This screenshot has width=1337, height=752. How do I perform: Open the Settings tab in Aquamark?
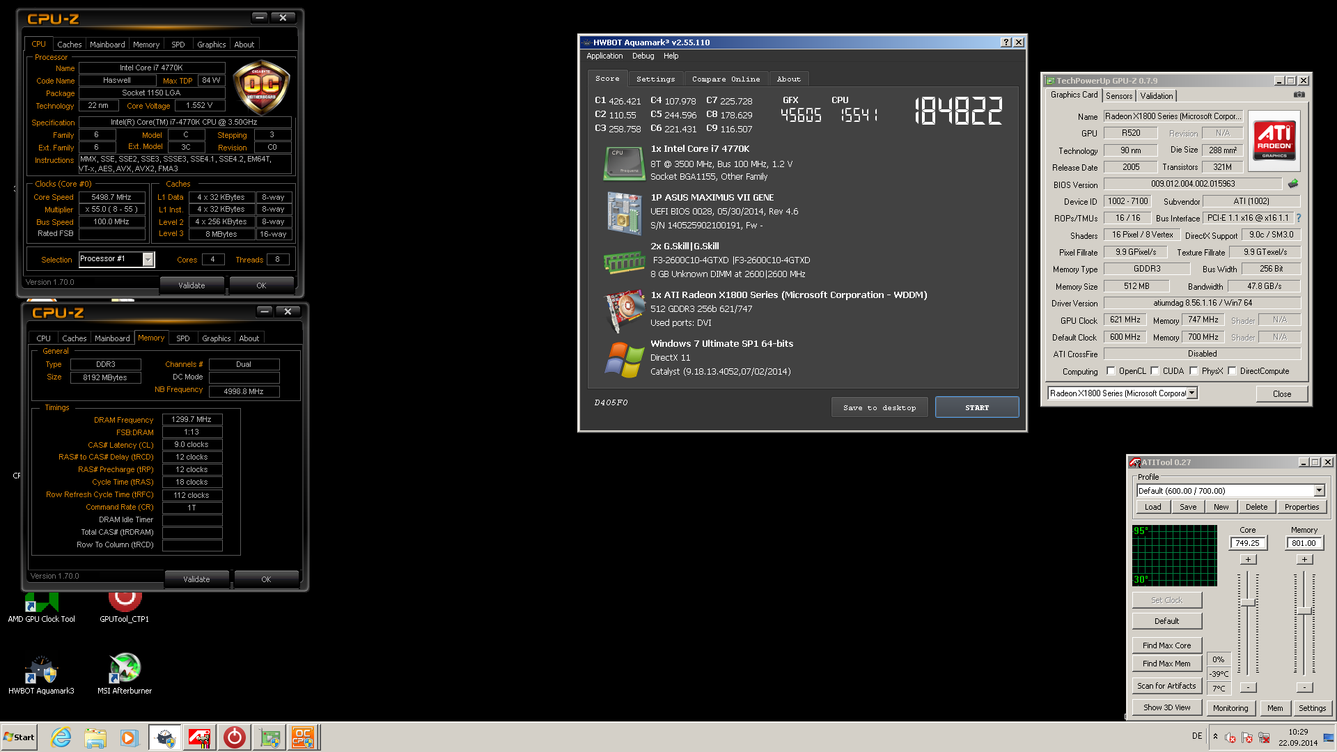coord(656,79)
